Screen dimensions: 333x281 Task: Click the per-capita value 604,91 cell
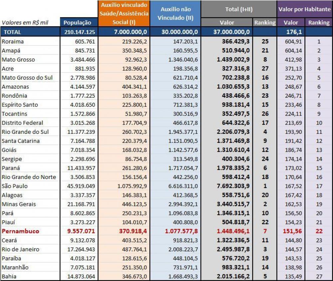pos(293,42)
